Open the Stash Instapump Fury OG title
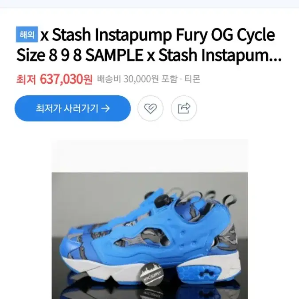 pyautogui.click(x=149, y=45)
